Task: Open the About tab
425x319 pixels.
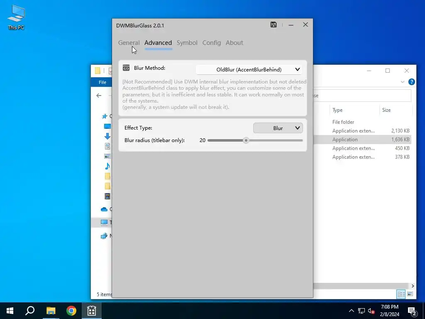Action: tap(234, 43)
